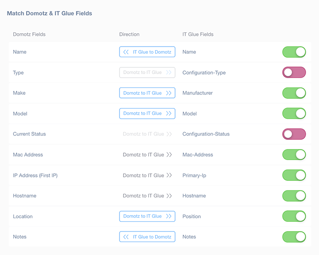
Task: Turn off the Manufacturer field toggle
Action: (x=294, y=93)
